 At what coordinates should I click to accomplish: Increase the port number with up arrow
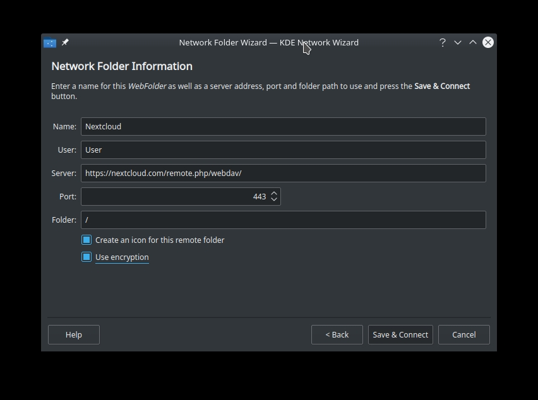(x=274, y=193)
